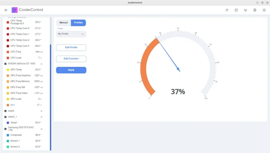
Task: Collapse the Samsung SSD 970 EVO group
Action: [x=42, y=129]
